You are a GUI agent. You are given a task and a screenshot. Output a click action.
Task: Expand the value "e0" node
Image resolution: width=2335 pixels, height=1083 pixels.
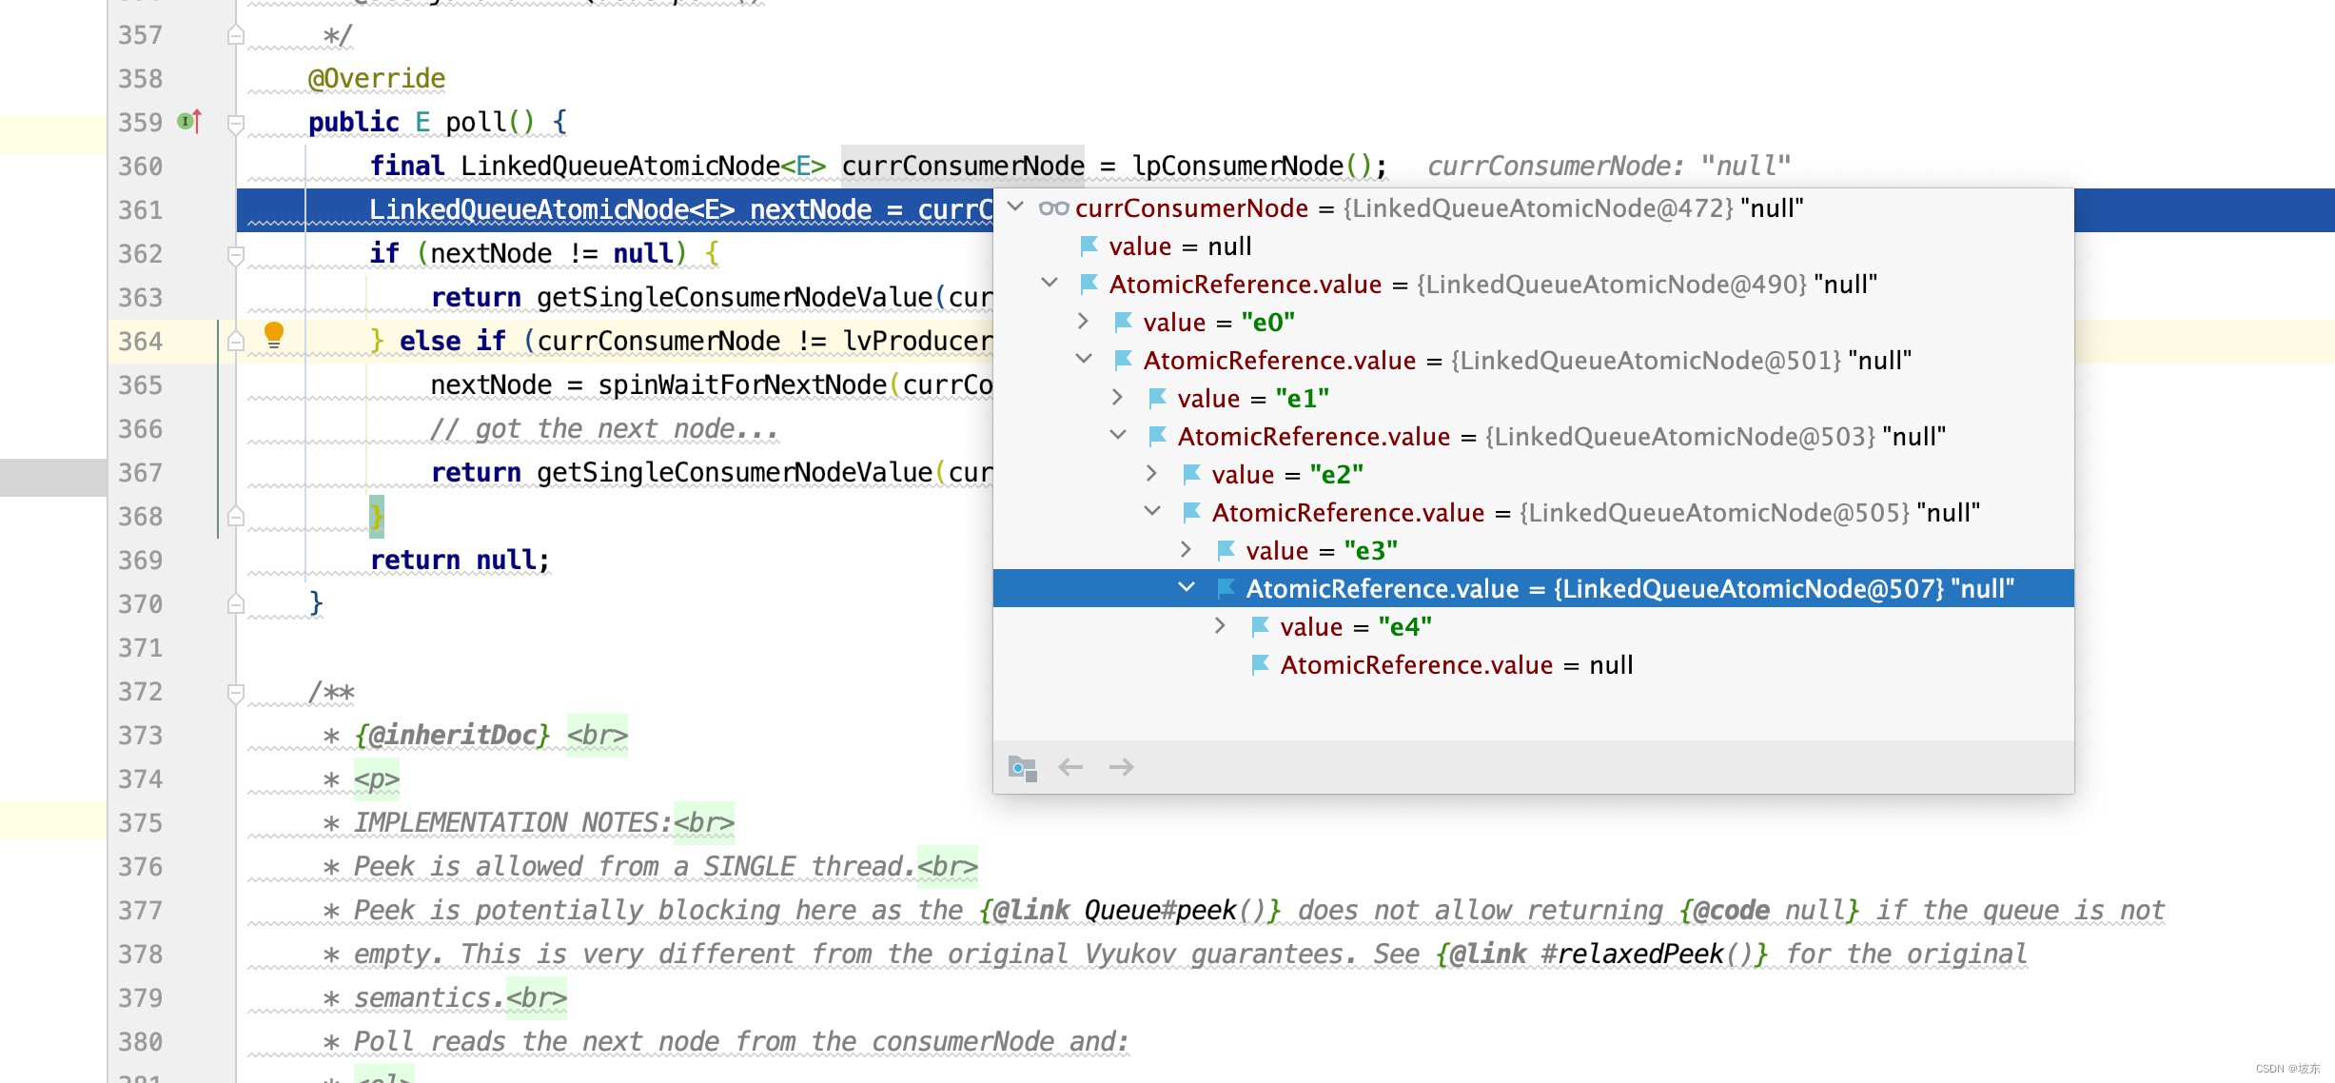pos(1083,322)
